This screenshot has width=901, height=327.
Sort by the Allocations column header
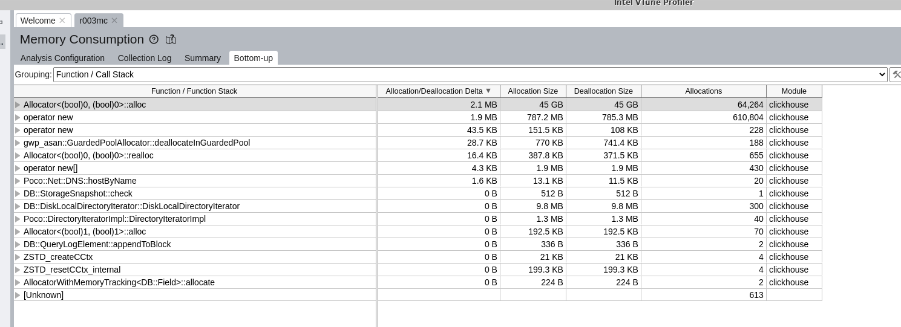click(x=703, y=91)
